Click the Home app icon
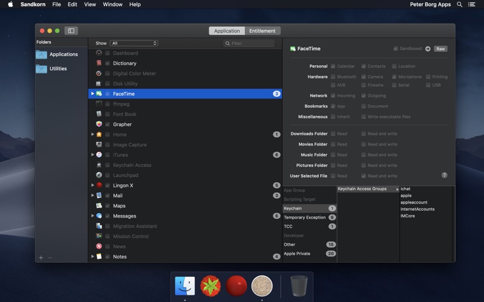The image size is (484, 302). tap(99, 134)
